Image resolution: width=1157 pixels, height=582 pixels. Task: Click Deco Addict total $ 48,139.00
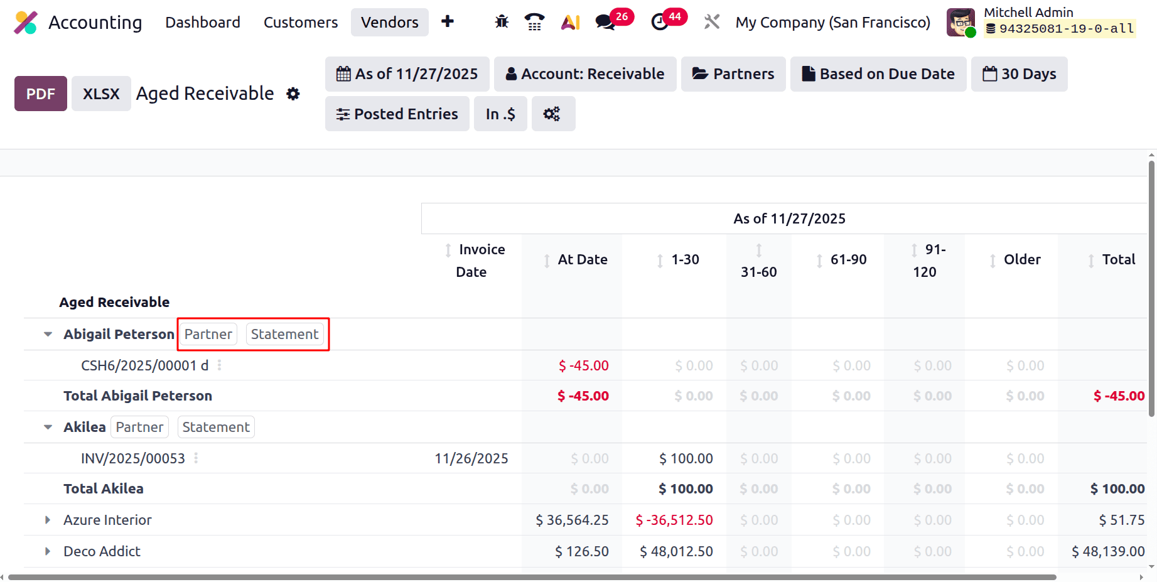(1108, 551)
